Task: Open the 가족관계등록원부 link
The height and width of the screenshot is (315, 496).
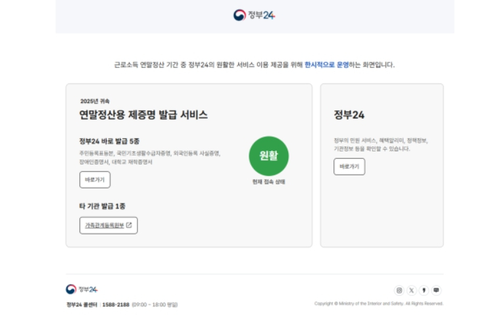Action: coord(104,226)
